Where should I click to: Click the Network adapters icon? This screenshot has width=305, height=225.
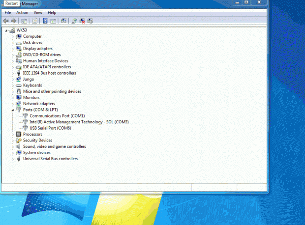19,104
